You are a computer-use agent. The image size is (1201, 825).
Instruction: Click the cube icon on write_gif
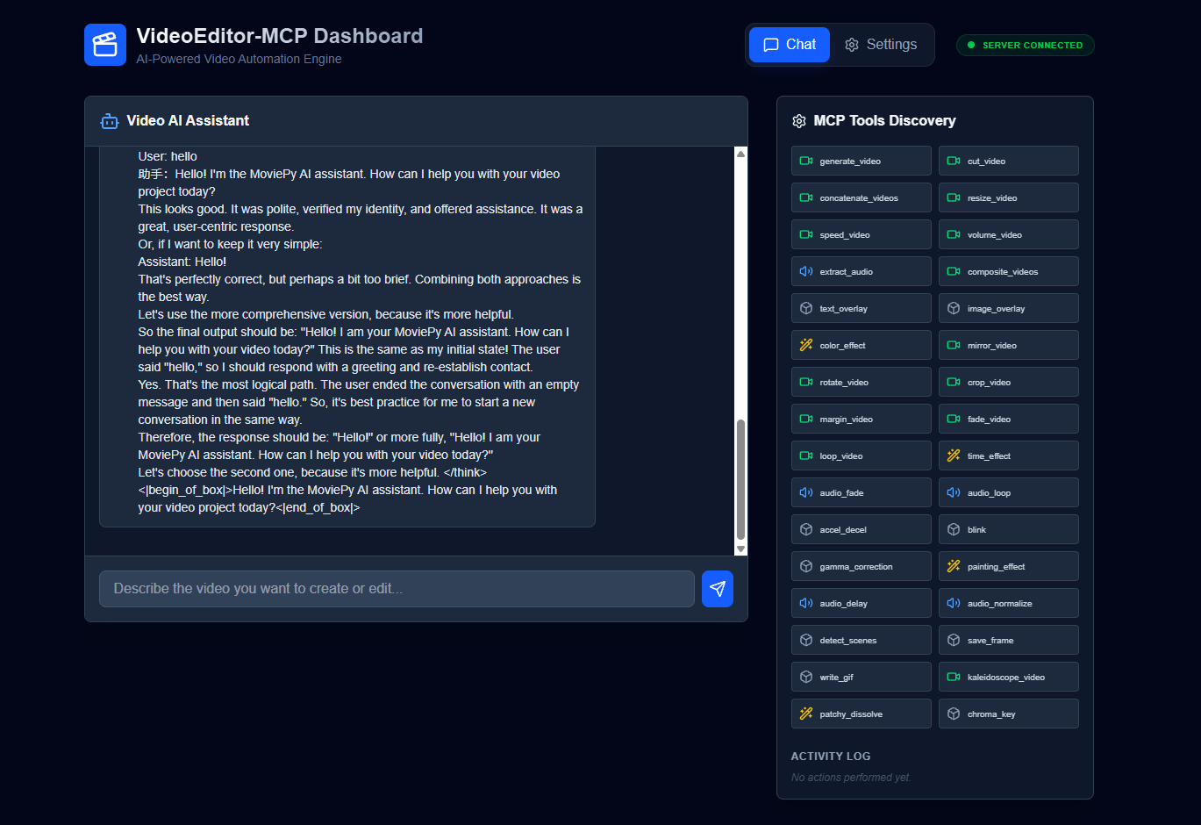pyautogui.click(x=806, y=677)
